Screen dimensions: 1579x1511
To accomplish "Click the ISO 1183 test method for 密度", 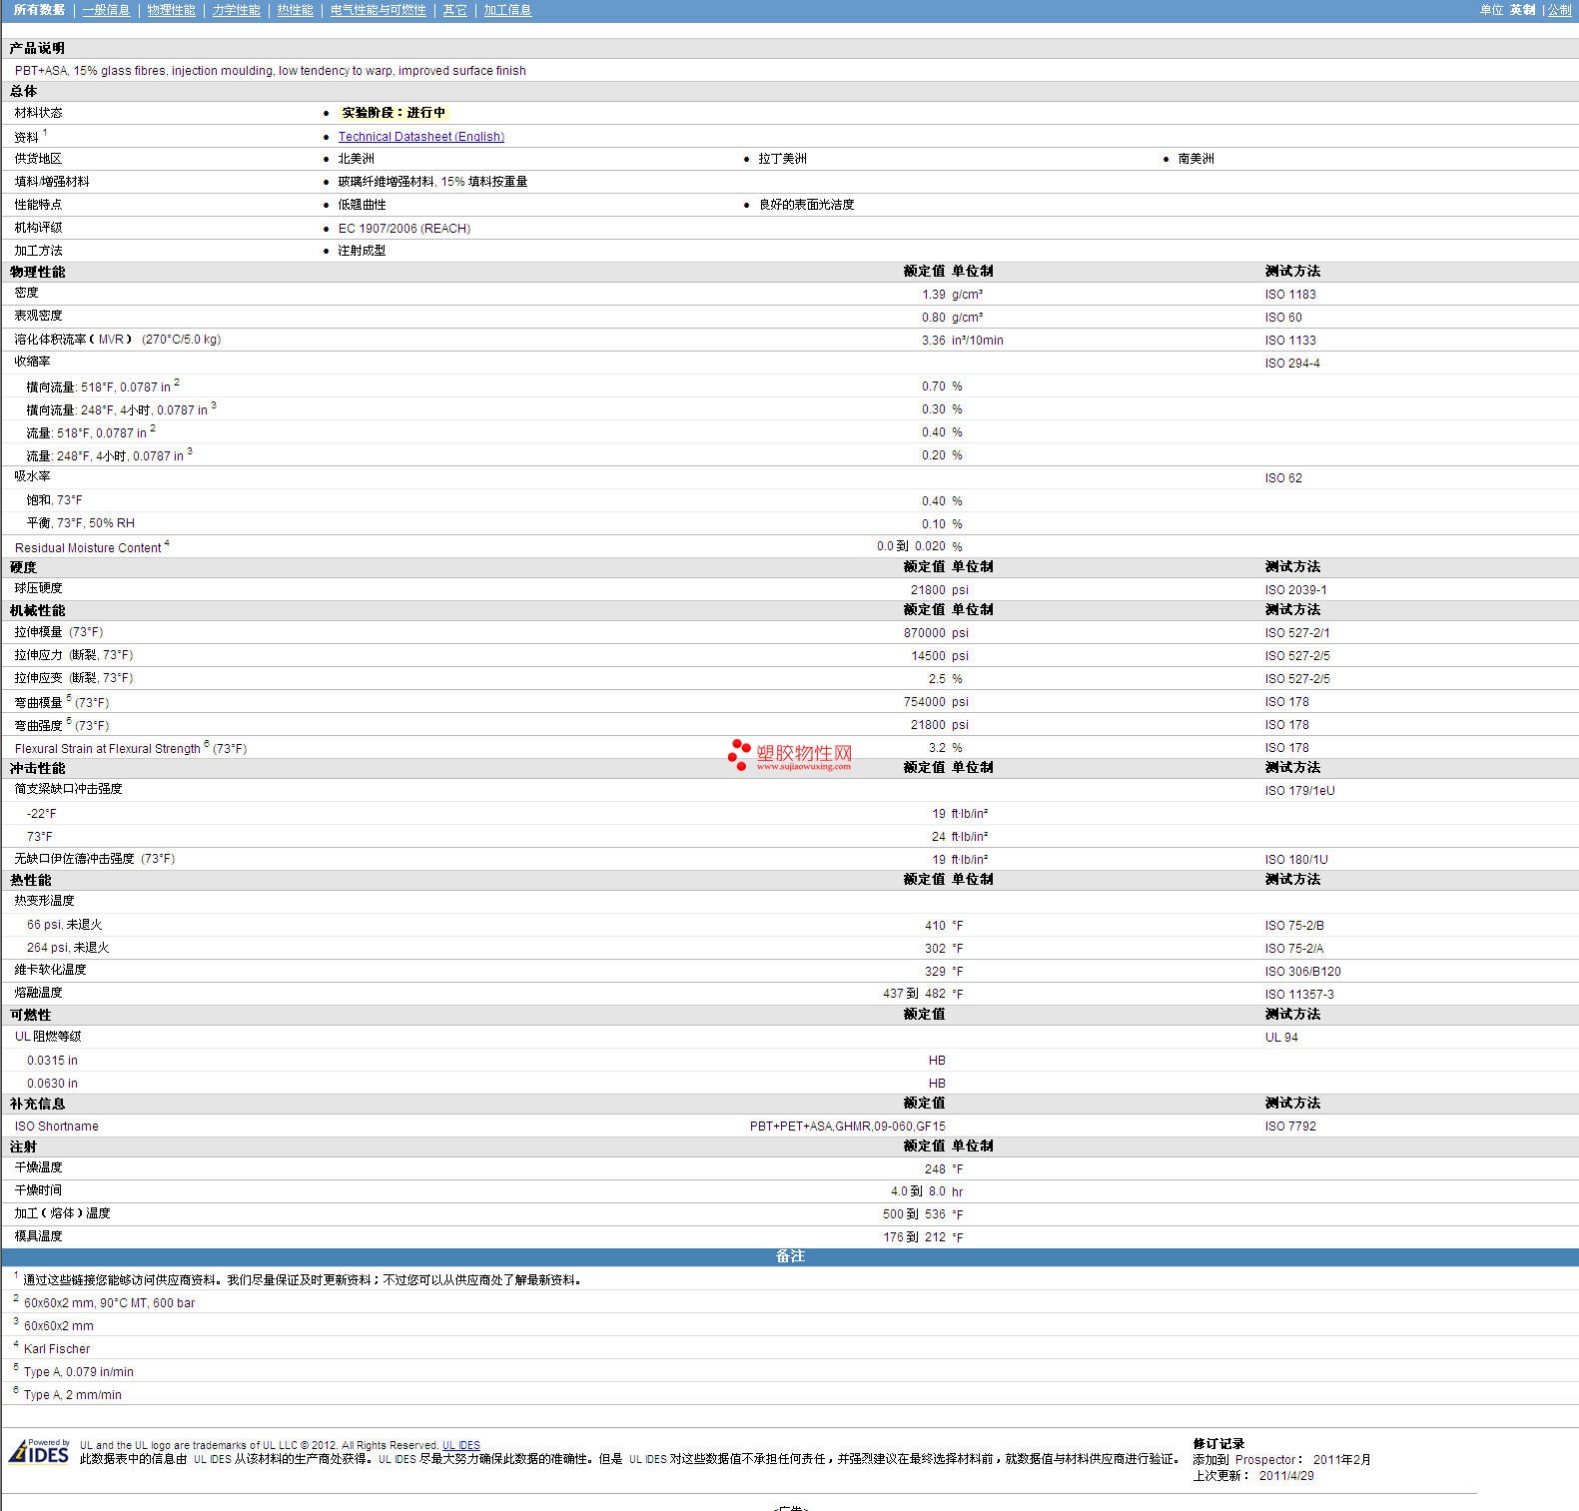I will coord(1289,295).
